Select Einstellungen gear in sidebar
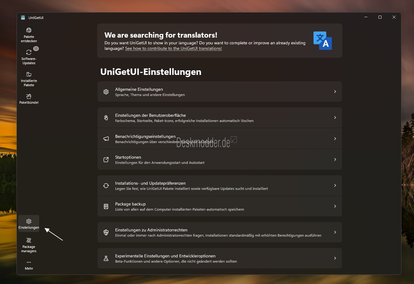Screen dimensions: 414x284 pos(29,223)
